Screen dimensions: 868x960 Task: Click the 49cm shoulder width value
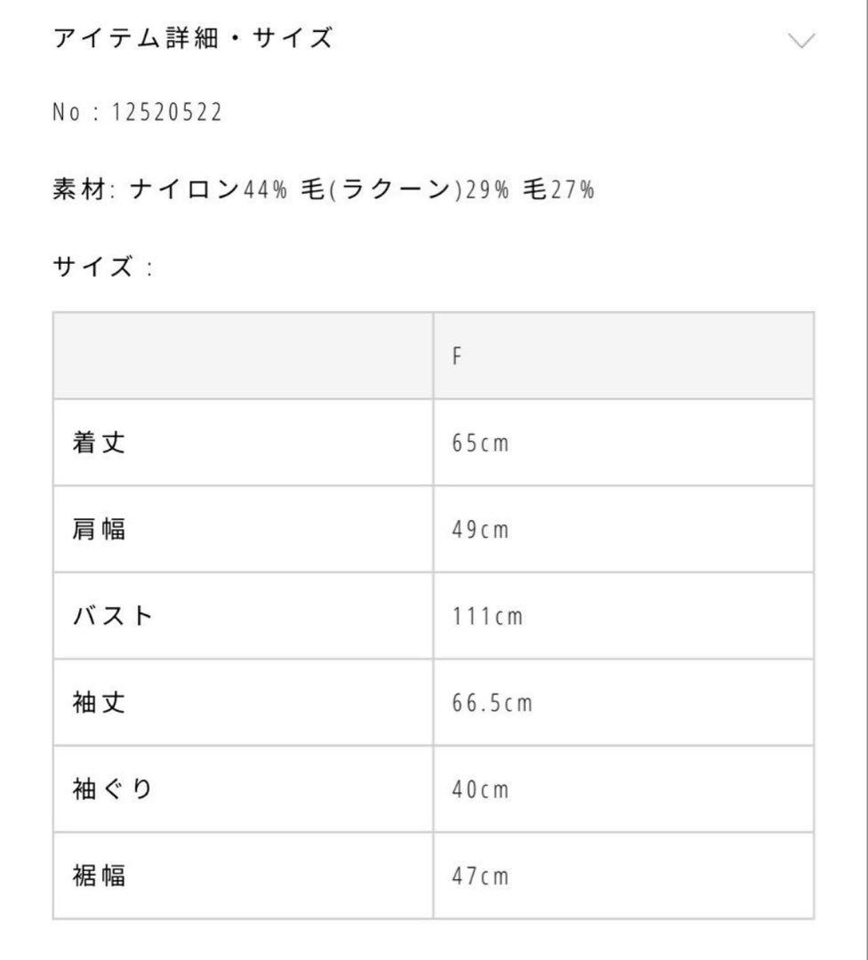point(480,531)
